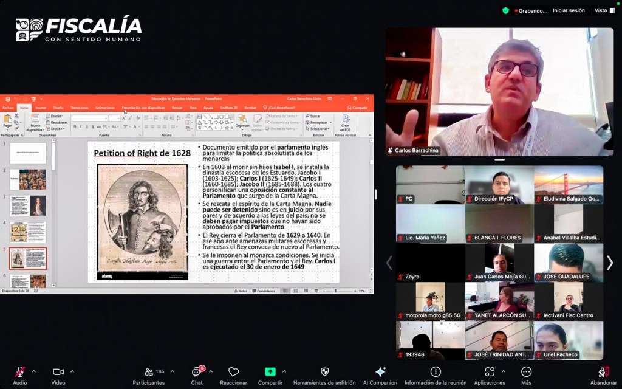Click the PowerPoint zoom slider in status bar
Viewport: 622px width, 389px height.
point(336,291)
